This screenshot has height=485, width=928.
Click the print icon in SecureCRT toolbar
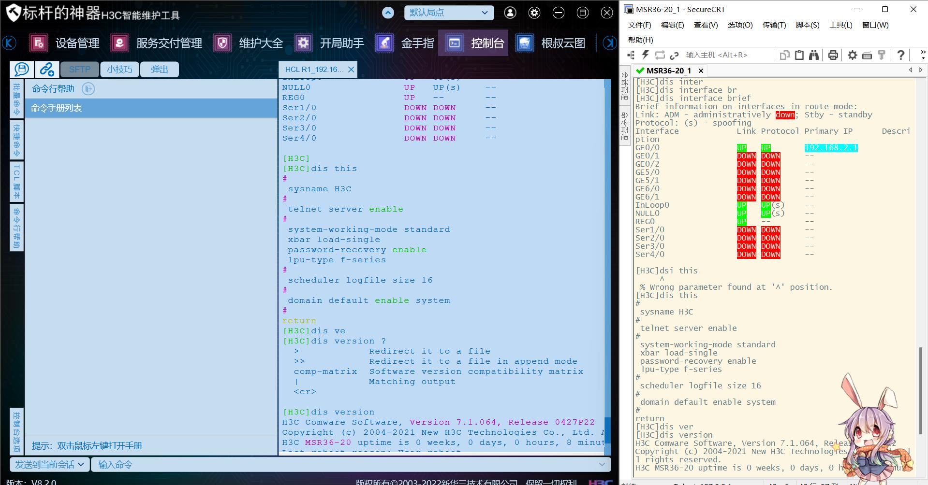click(833, 55)
